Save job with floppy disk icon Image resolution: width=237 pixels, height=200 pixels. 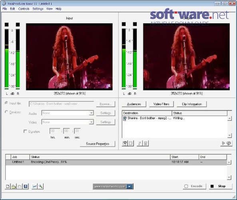(26, 186)
